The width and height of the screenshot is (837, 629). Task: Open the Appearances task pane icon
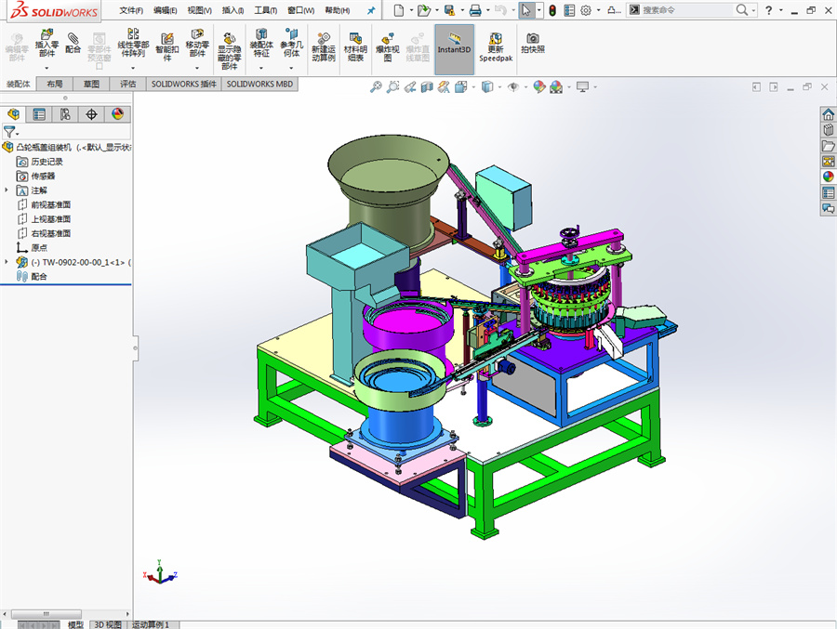click(827, 177)
